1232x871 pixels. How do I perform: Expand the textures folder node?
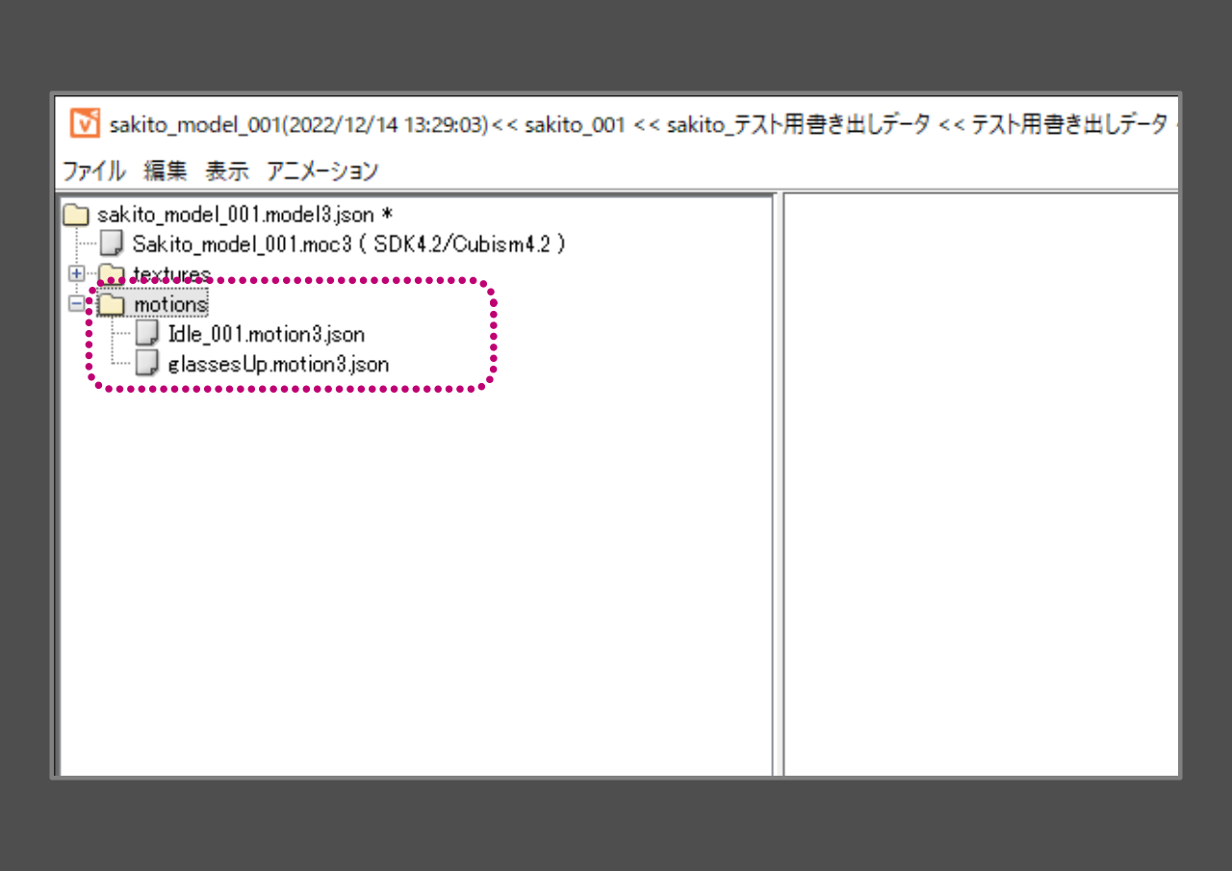pos(77,274)
